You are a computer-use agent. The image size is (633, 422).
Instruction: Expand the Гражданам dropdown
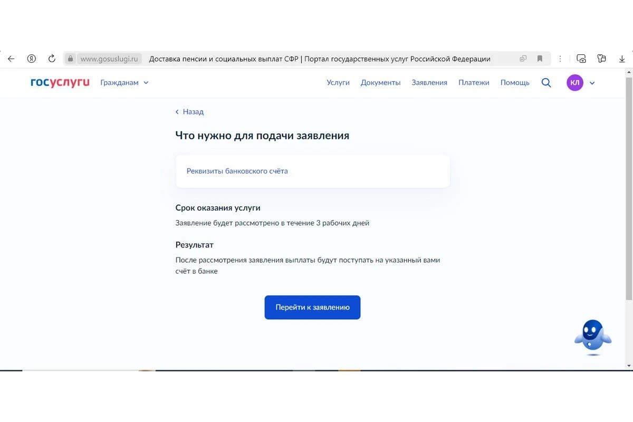tap(124, 83)
